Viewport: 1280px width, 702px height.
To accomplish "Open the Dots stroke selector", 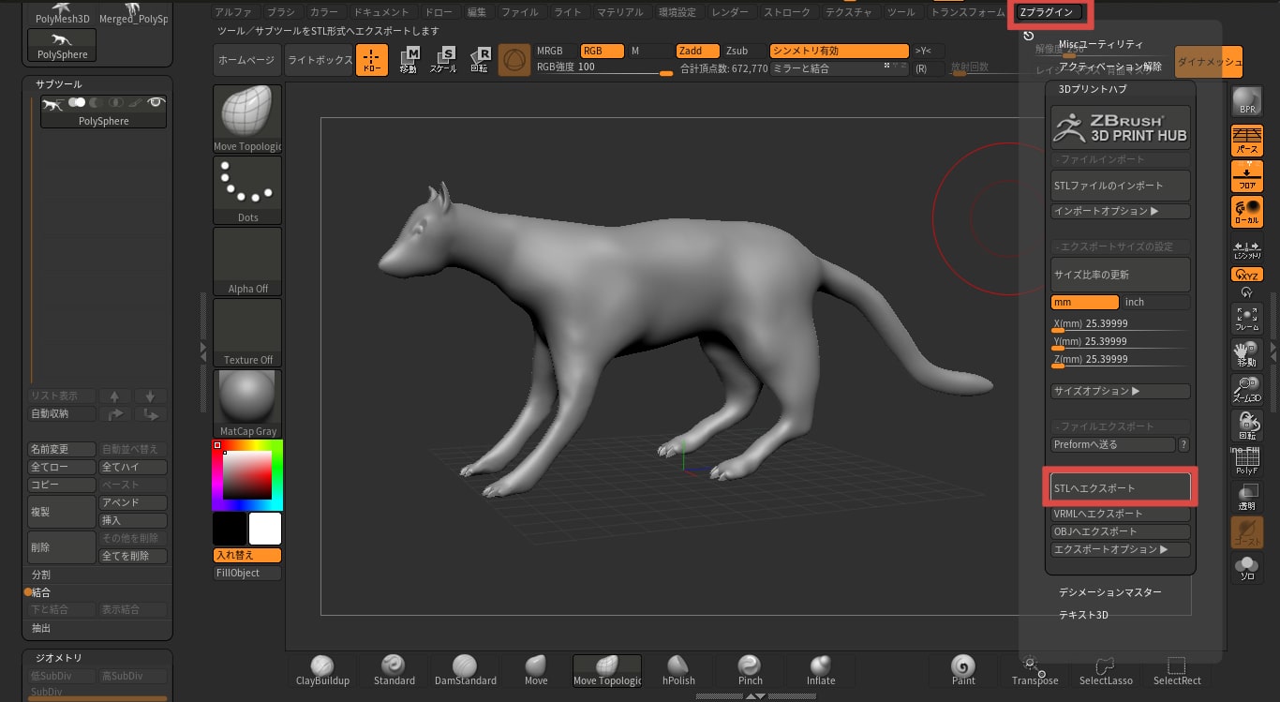I will pos(247,190).
